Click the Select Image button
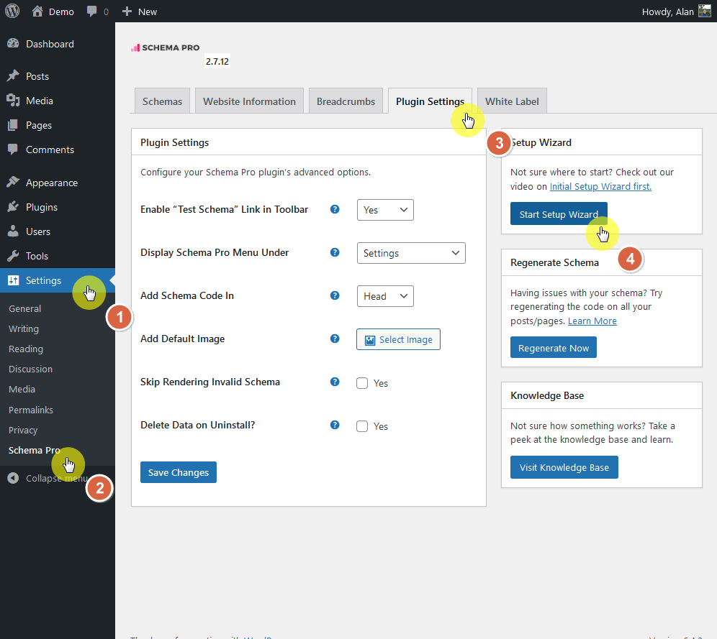This screenshot has height=639, width=717. [398, 339]
